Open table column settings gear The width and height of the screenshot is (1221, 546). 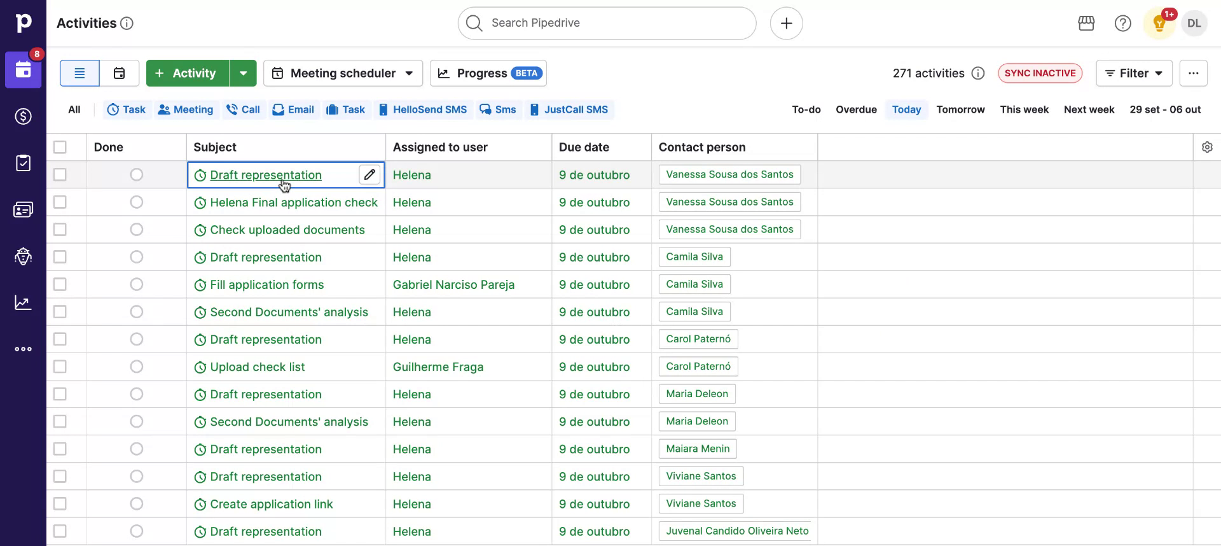pos(1207,147)
